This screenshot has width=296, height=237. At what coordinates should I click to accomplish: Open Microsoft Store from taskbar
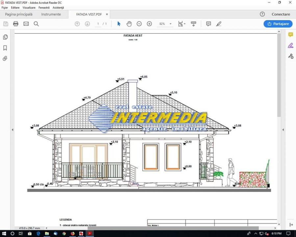(30, 234)
